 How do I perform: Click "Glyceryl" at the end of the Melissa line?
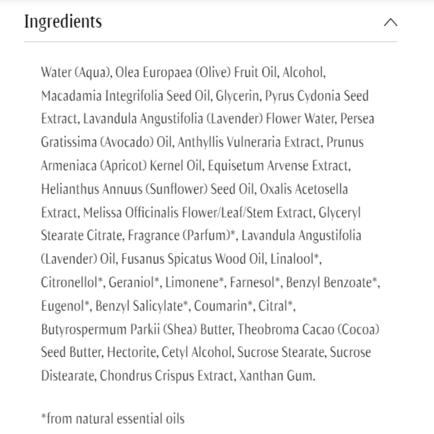[340, 212]
